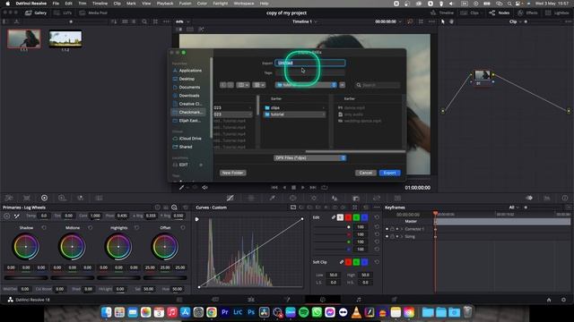574x322 pixels.
Task: Open the Lightbox view
Action: coord(557,13)
